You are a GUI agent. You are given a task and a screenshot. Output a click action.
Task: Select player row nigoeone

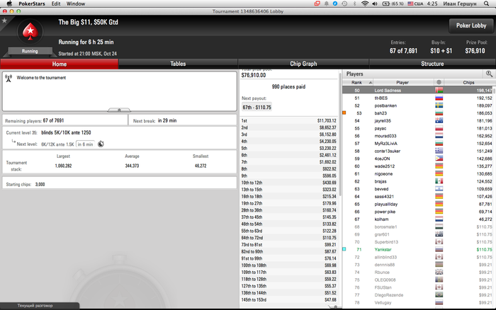tap(417, 174)
